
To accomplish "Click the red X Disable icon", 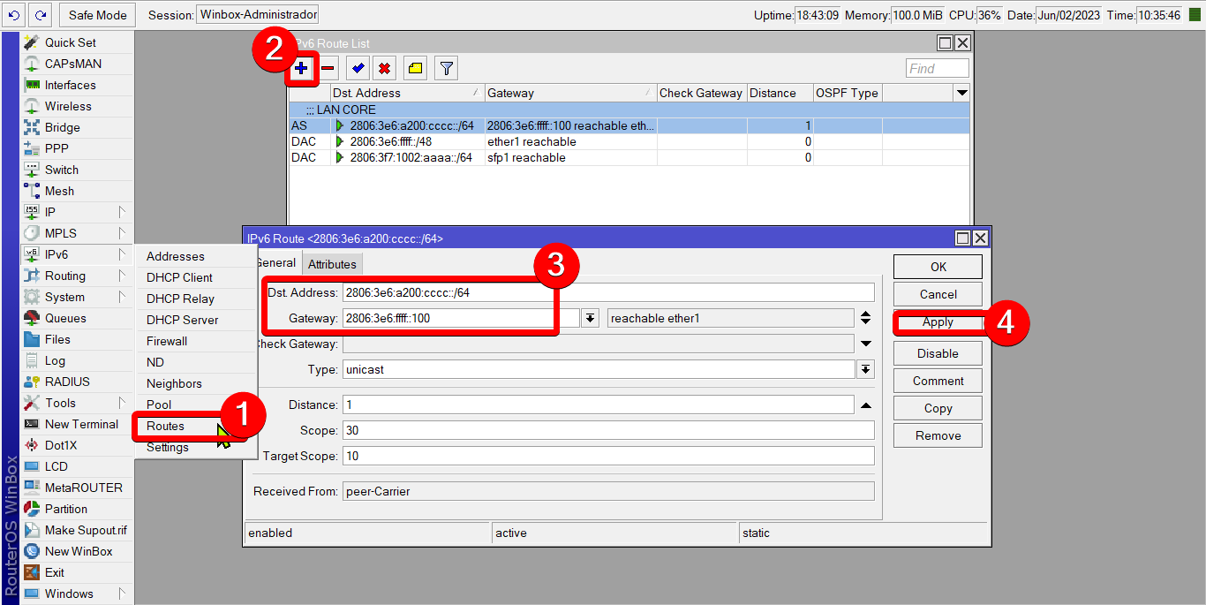I will click(384, 68).
